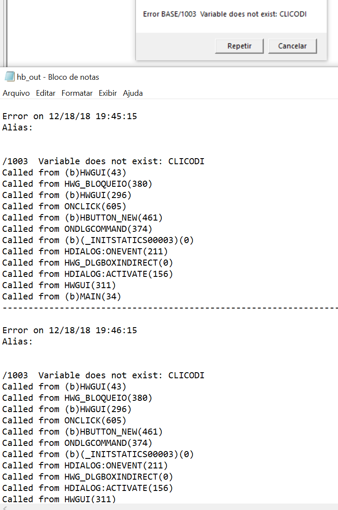Open the Ajuda menu

[133, 93]
